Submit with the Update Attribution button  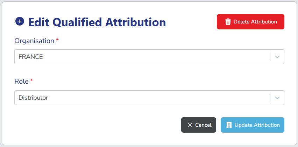click(x=252, y=125)
